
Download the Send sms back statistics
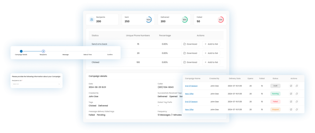point(190,44)
